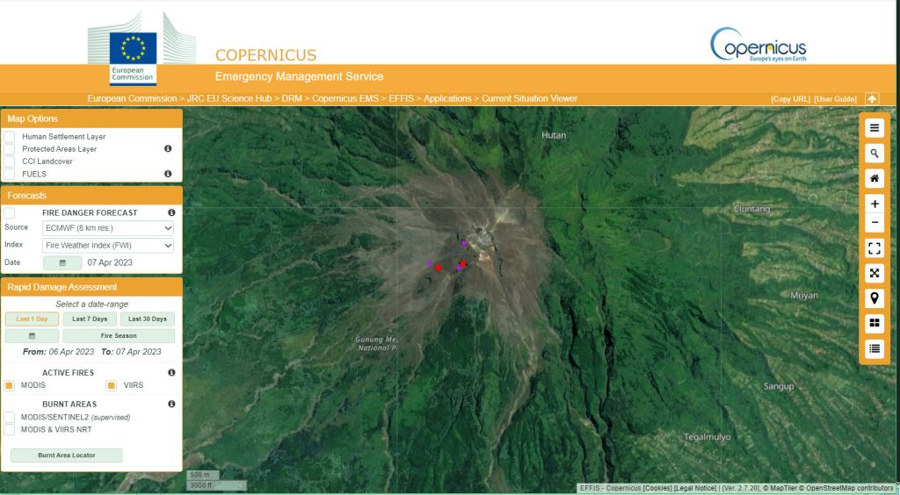Screen dimensions: 900x495
Task: Select the Last 7 Days range
Action: (x=90, y=319)
